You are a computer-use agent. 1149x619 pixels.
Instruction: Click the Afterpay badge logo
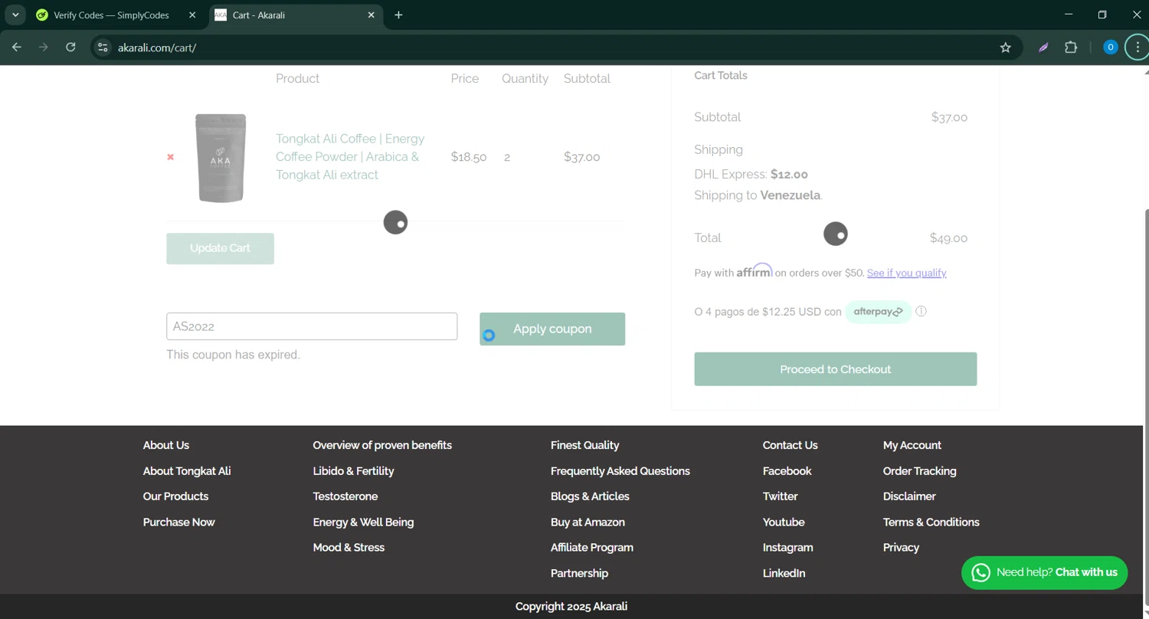pos(878,312)
